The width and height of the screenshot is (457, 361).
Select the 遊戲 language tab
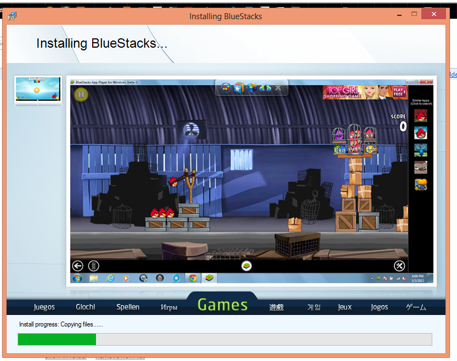(277, 307)
